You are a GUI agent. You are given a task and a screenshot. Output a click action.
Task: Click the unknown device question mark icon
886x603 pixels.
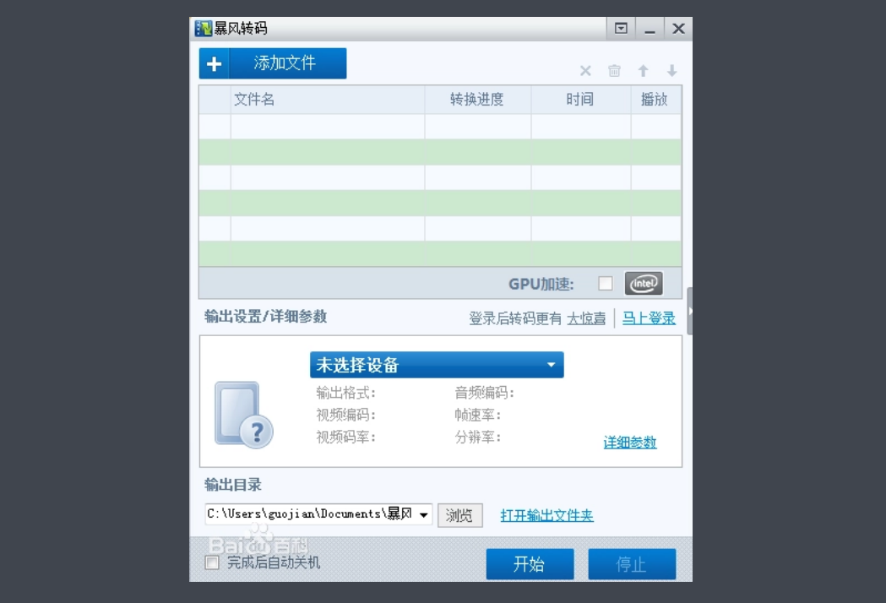click(243, 415)
